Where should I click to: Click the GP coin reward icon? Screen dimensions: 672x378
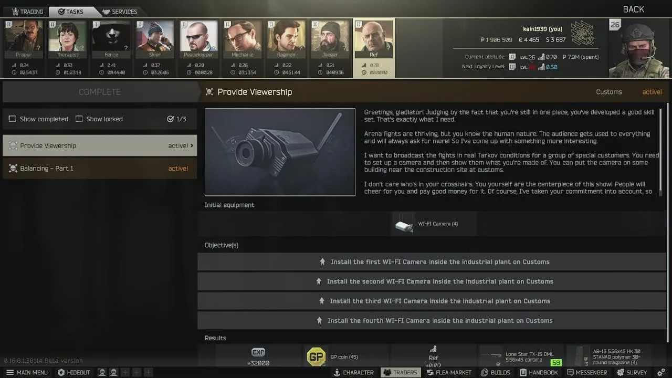pos(316,357)
